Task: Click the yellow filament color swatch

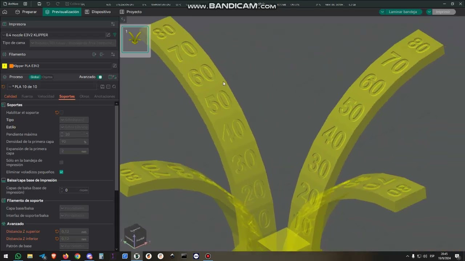Action: 4,66
